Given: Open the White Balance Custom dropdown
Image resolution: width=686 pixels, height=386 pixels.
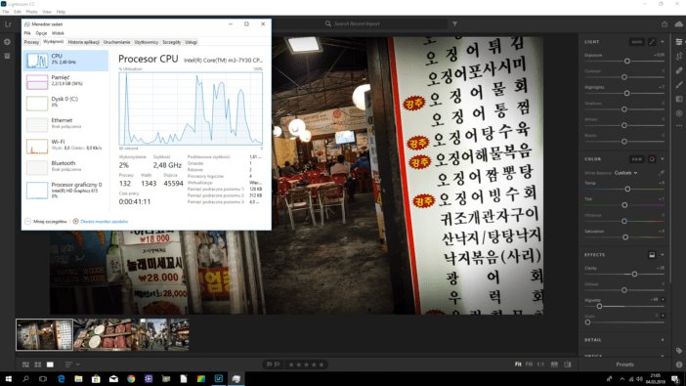Looking at the screenshot, I should [625, 173].
